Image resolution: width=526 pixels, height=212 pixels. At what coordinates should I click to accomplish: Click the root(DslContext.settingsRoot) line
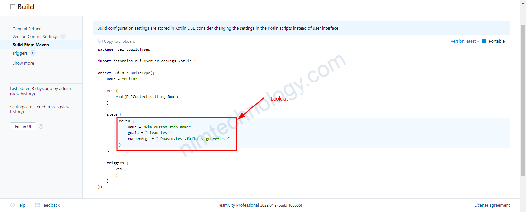147,97
